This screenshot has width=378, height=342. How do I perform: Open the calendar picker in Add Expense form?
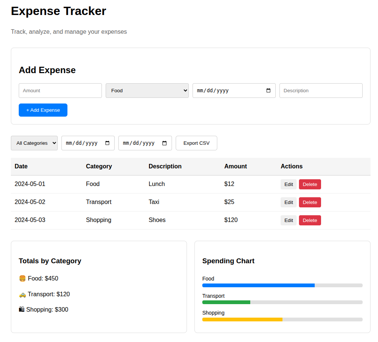268,90
